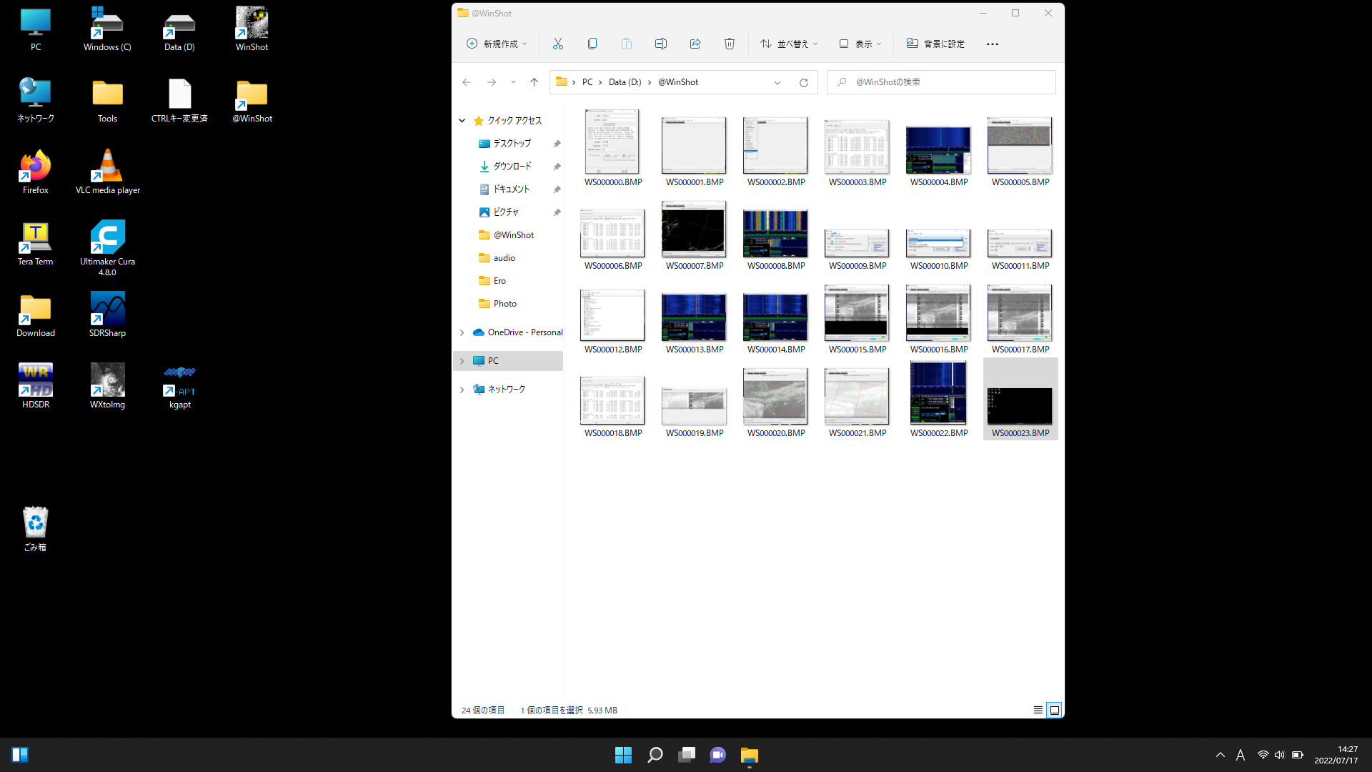Select thumbnail WS000004.BMP
This screenshot has width=1372, height=772.
[x=938, y=152]
